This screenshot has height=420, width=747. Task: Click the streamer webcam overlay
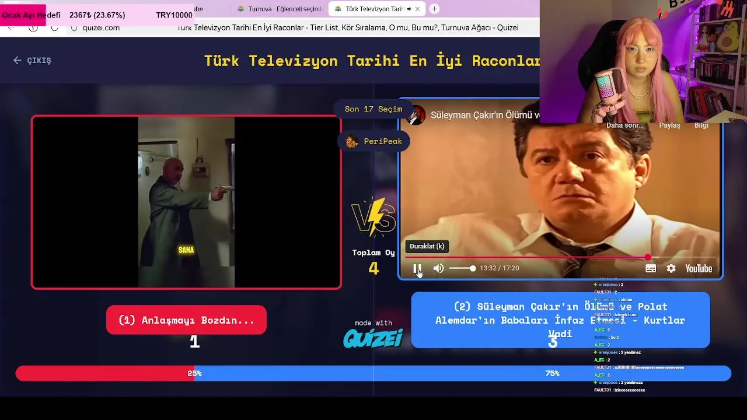643,61
